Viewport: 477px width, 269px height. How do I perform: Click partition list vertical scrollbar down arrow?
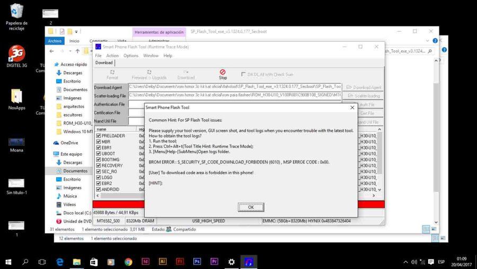(379, 190)
